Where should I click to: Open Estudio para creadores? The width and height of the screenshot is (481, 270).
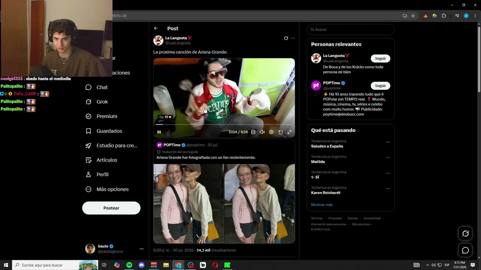pos(112,145)
